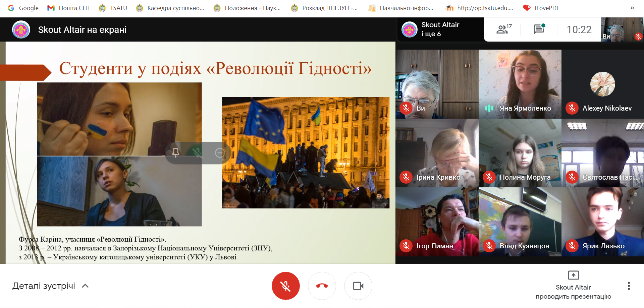Mute the presentation using the overlay microphone icon
The height and width of the screenshot is (308, 644).
point(198,153)
